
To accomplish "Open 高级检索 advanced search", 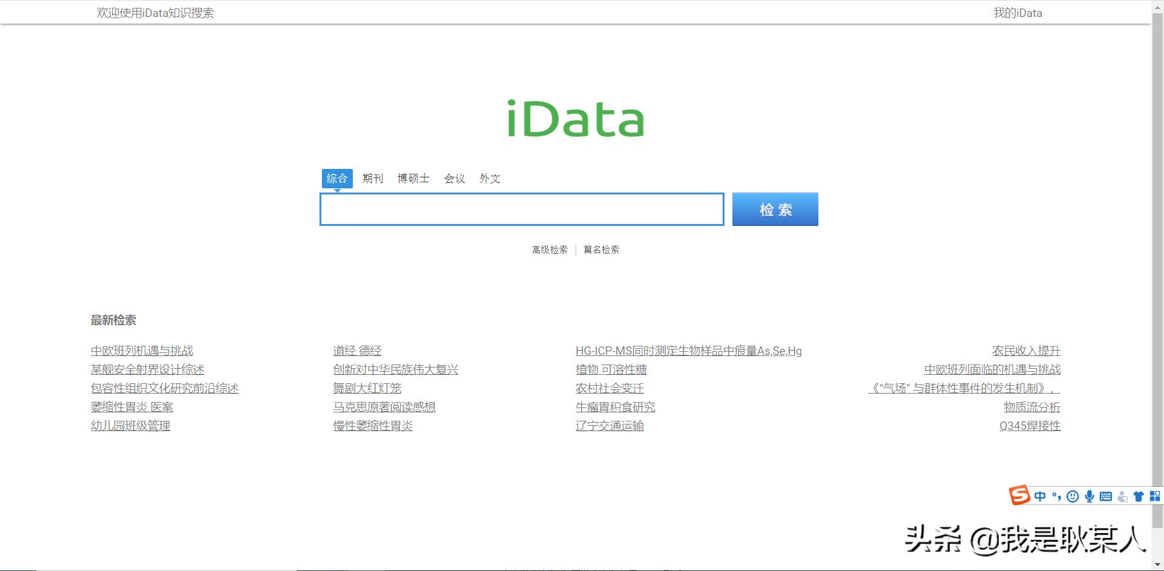I will tap(550, 249).
